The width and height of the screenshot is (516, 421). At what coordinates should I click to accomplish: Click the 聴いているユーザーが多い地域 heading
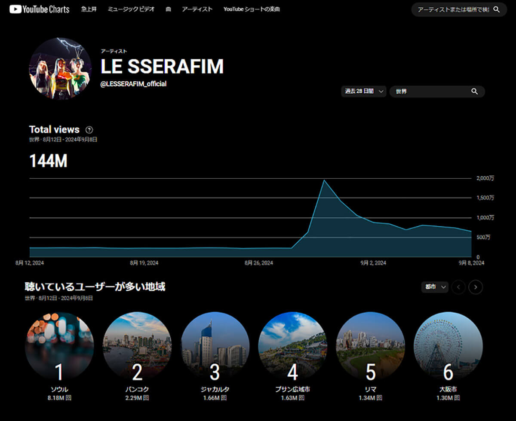tap(95, 287)
